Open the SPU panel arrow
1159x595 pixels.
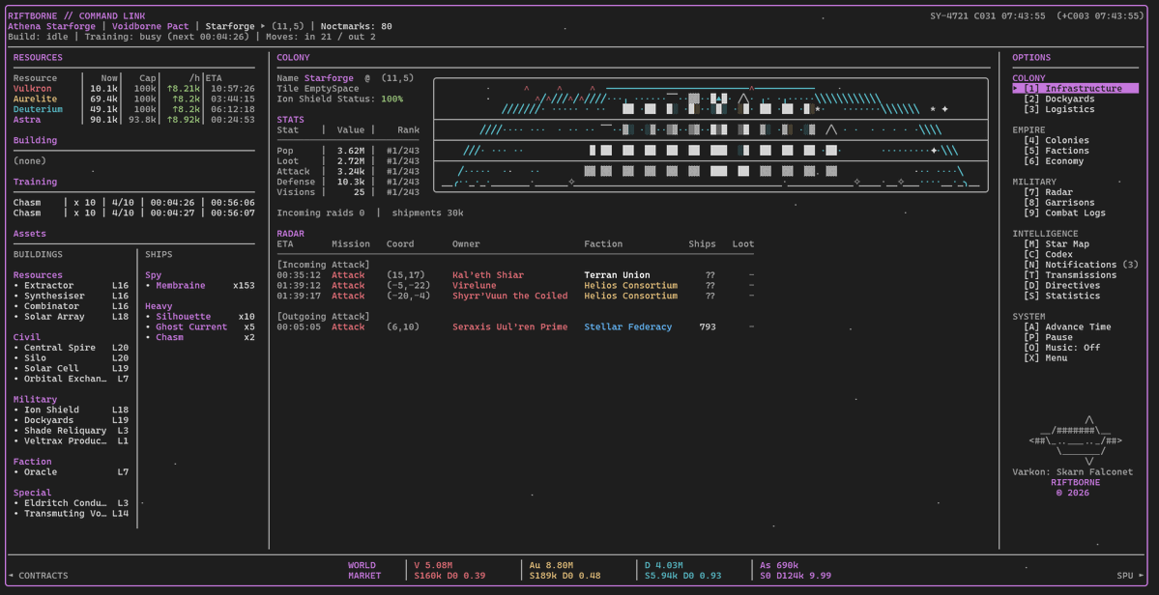(x=1131, y=575)
